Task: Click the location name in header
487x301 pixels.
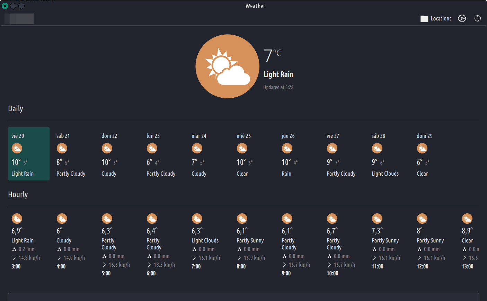Action: tap(19, 19)
